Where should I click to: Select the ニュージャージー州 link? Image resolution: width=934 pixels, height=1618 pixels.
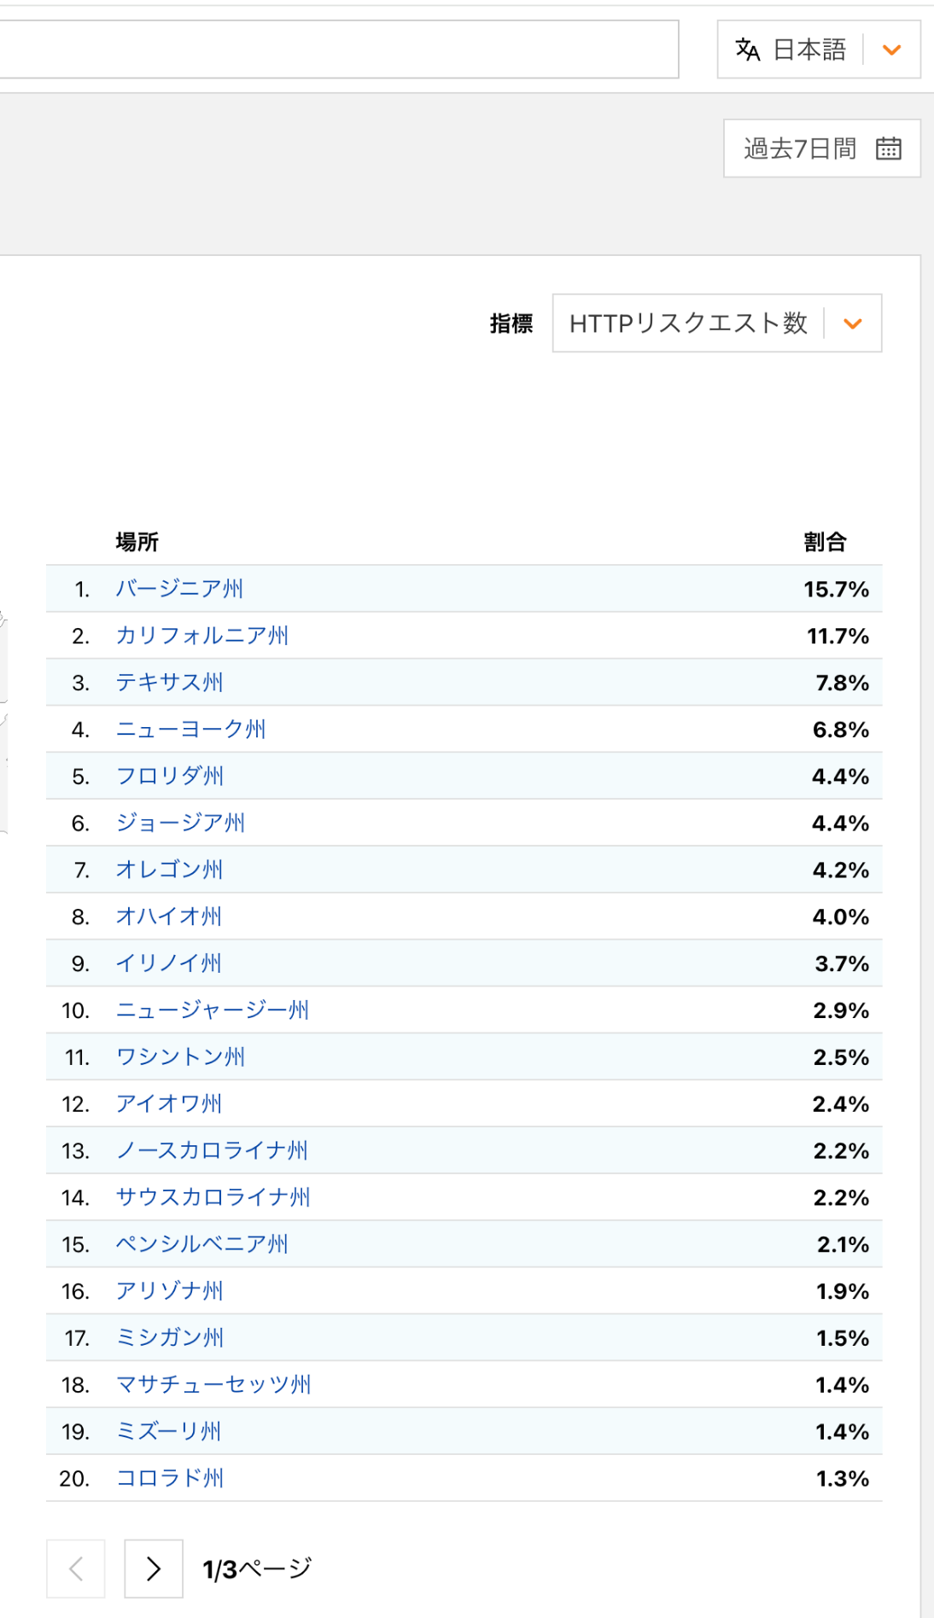click(213, 1010)
